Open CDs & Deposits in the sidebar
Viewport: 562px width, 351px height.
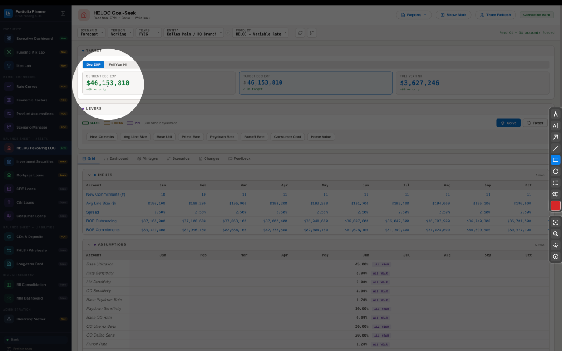[36, 236]
